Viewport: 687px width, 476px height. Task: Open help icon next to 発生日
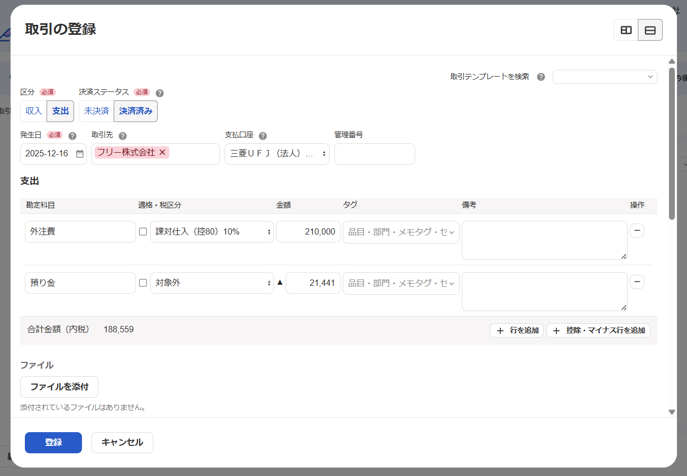click(x=72, y=136)
